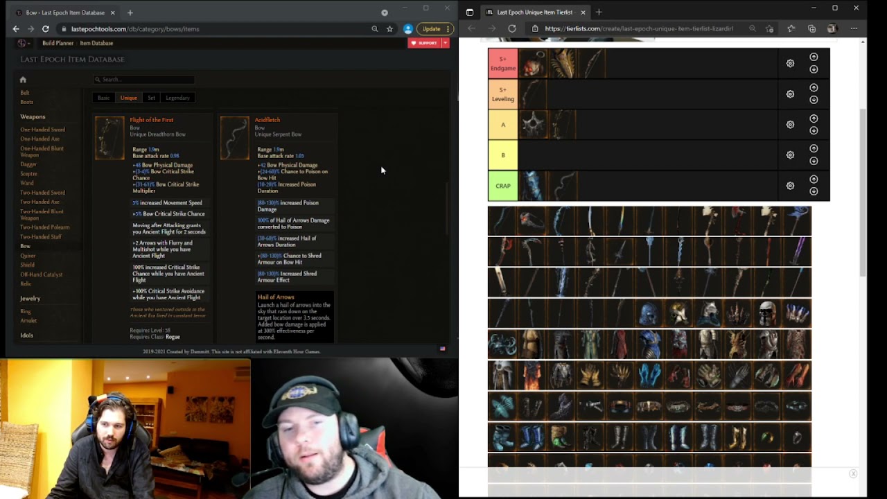Switch to Set items tab

click(x=151, y=98)
